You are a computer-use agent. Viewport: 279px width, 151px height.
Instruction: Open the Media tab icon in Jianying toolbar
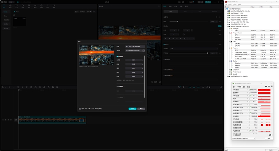(4, 6)
